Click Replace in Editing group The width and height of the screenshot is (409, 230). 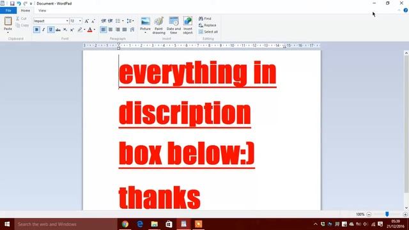click(207, 26)
